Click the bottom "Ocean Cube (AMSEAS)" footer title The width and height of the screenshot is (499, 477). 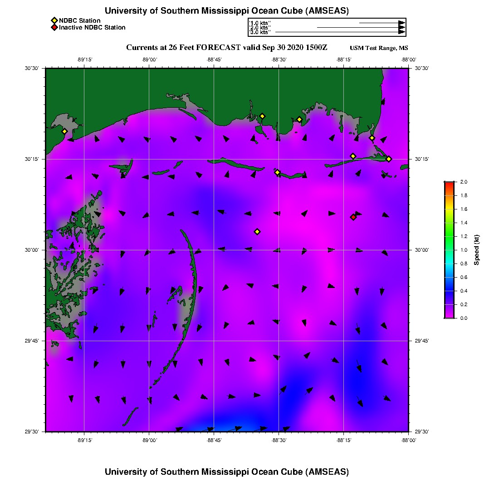227,472
